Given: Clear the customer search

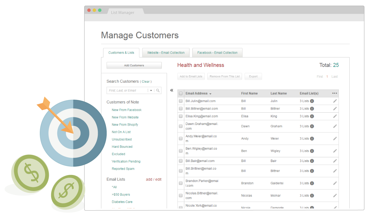Looking at the screenshot, I should [146, 82].
